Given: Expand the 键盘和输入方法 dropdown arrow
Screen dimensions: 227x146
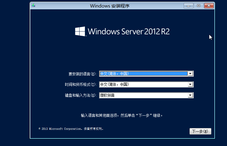Looking at the screenshot, I should [x=190, y=95].
